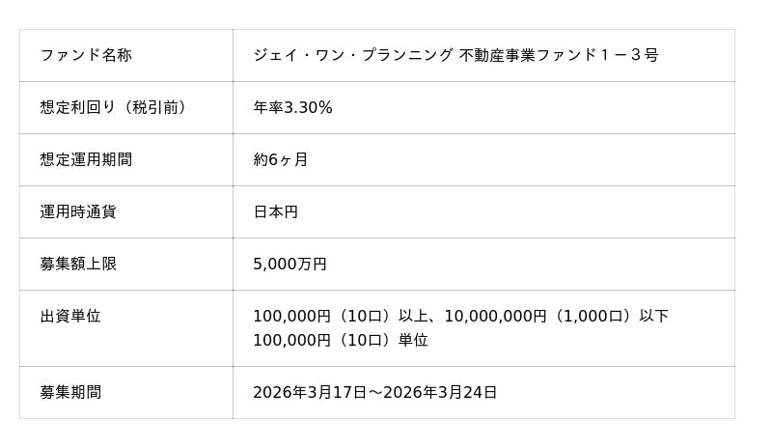Select the 想定運用期間 label cell
This screenshot has height=448, width=772.
pos(86,159)
